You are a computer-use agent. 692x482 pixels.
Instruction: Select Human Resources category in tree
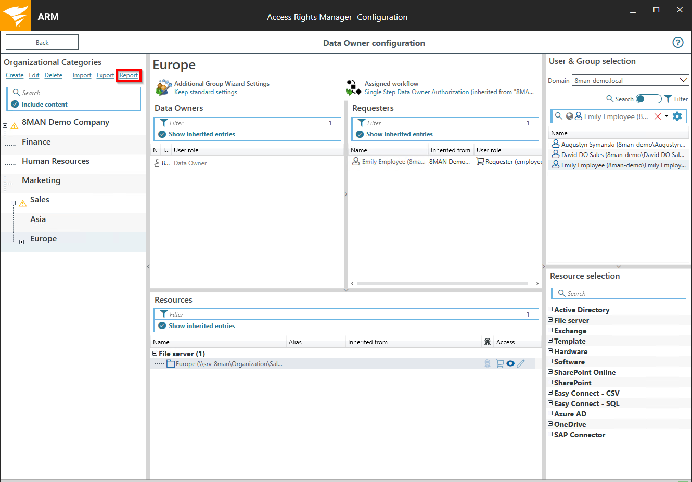point(56,161)
